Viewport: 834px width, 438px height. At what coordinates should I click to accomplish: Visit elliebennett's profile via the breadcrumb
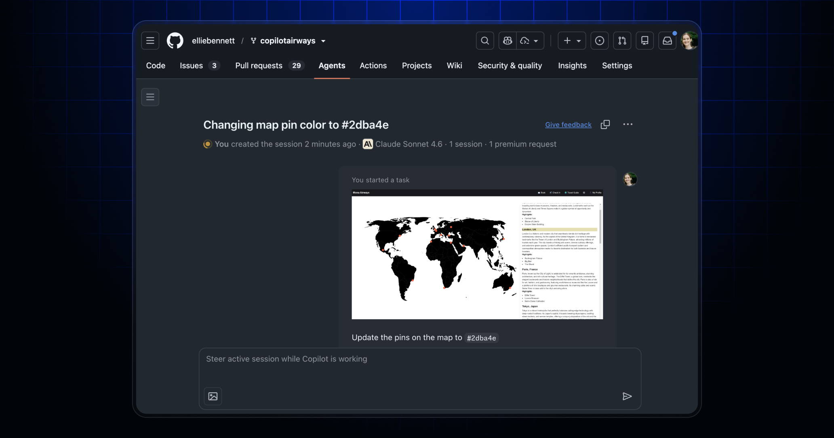tap(213, 40)
